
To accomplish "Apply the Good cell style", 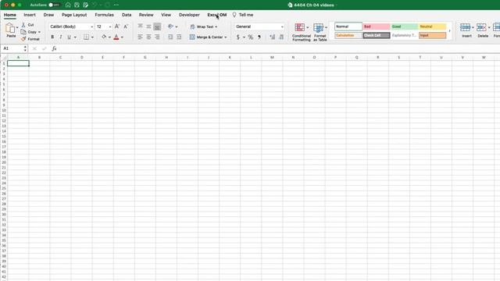I will pos(404,27).
